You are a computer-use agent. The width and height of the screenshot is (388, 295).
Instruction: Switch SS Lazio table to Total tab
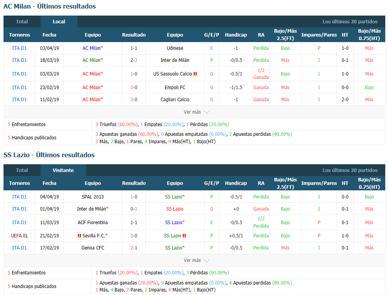point(22,170)
